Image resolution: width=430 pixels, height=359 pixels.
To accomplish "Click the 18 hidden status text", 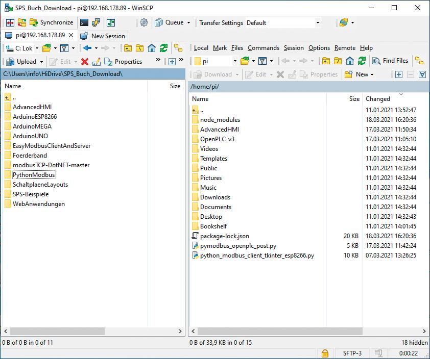I will [x=414, y=343].
